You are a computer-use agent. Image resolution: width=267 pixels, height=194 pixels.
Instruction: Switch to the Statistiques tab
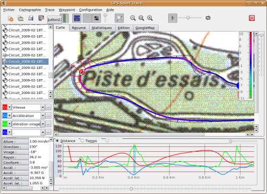101,28
